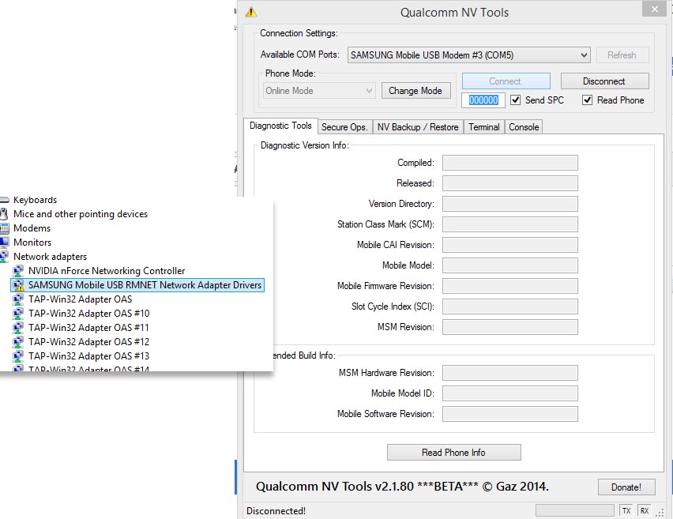673x519 pixels.
Task: Click the warning icon in Qualcomm NV Tools title bar
Action: 251,12
